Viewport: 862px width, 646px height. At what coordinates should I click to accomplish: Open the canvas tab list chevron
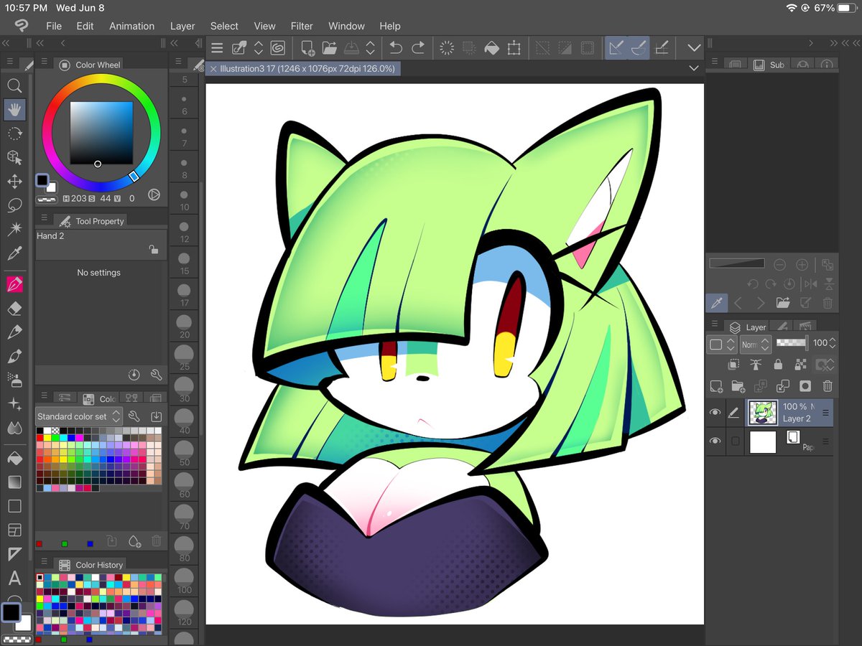(693, 67)
